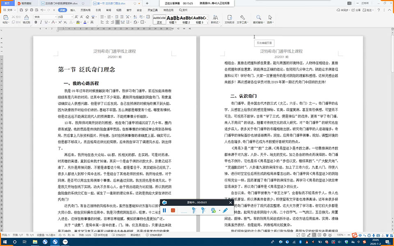
Task: Pause the screen recording
Action: (164, 210)
